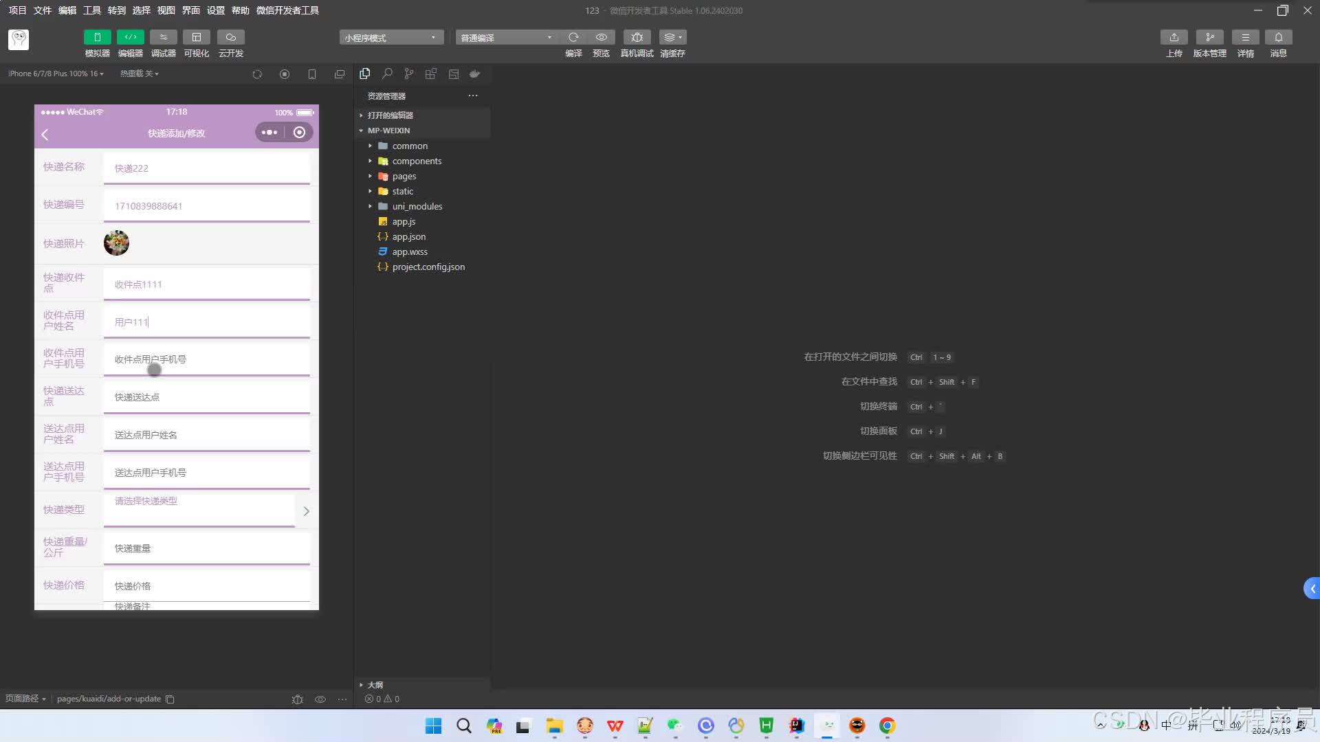Screen dimensions: 1320x742
Task: Click the Extensions grid icon in the sidebar
Action: pyautogui.click(x=431, y=74)
